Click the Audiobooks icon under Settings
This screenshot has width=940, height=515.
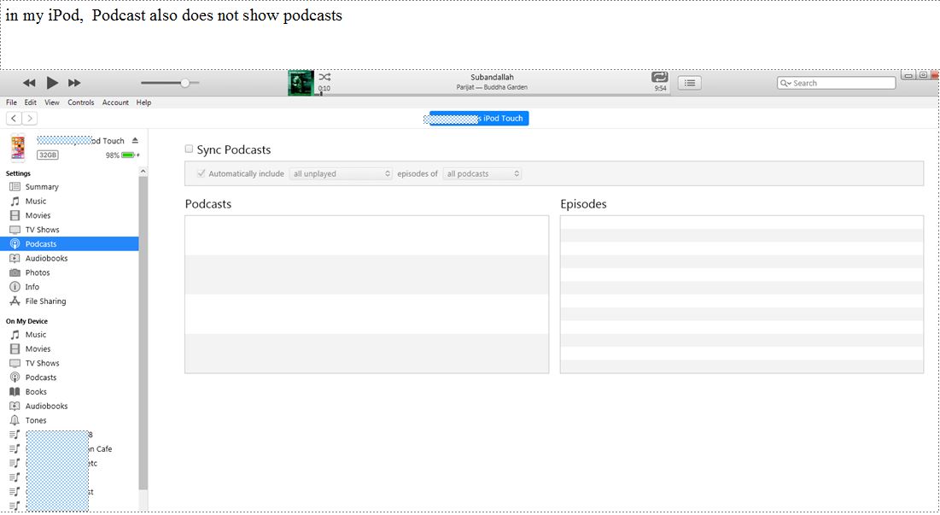[x=15, y=259]
